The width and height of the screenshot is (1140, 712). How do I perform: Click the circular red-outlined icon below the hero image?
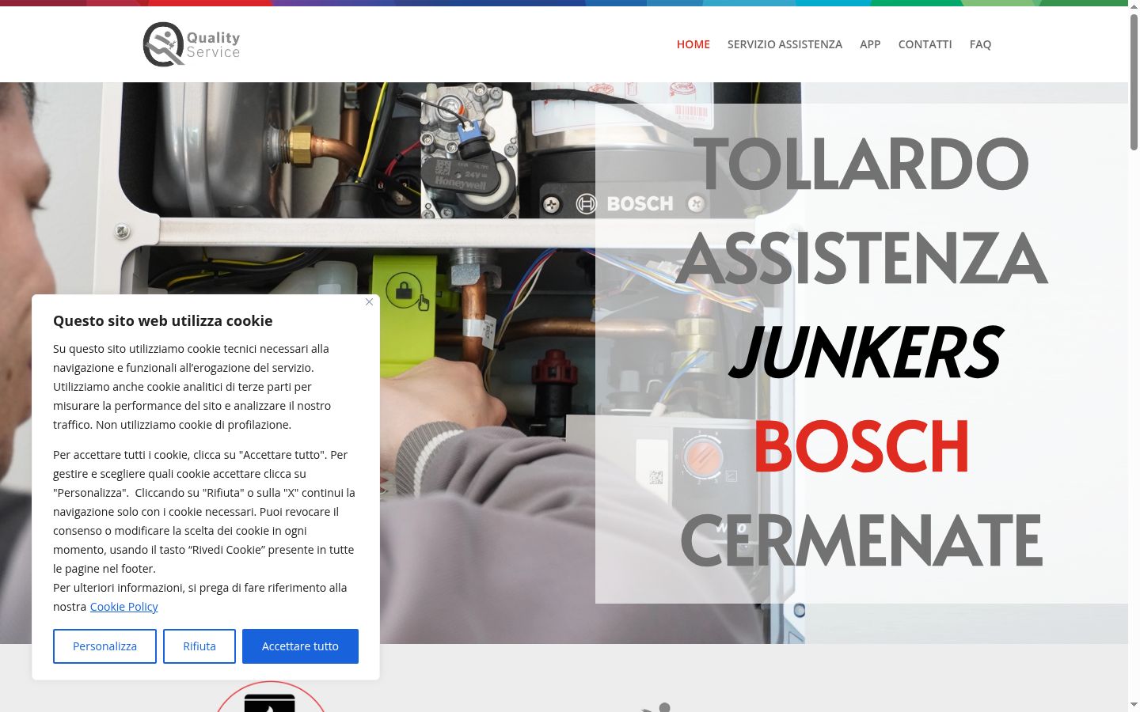tap(271, 696)
